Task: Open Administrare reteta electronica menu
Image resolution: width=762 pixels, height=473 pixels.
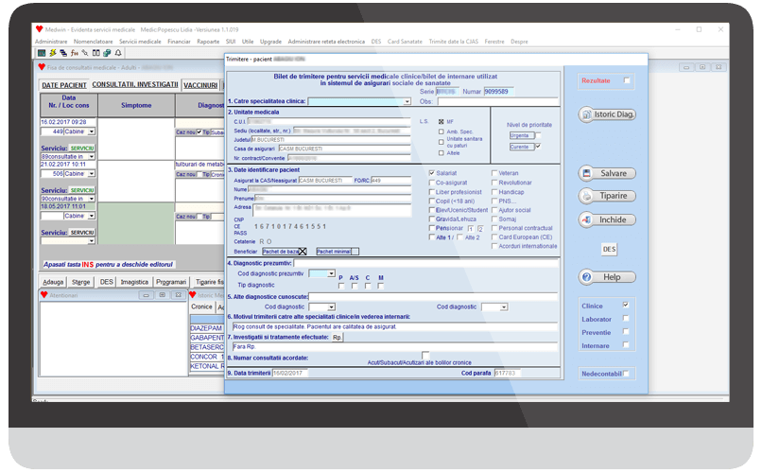Action: pos(326,42)
